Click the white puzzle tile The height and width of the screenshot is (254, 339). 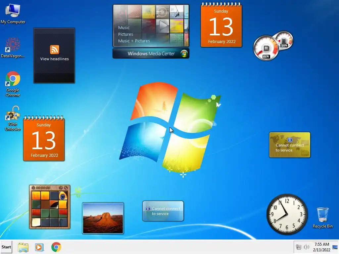coord(36,222)
